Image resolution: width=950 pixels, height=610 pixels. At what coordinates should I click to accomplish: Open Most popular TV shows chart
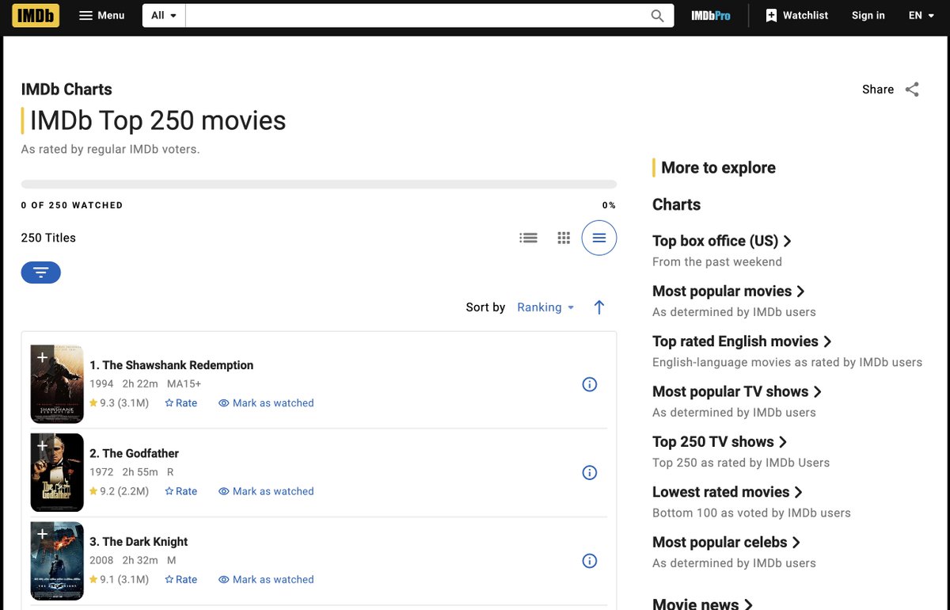tap(737, 392)
